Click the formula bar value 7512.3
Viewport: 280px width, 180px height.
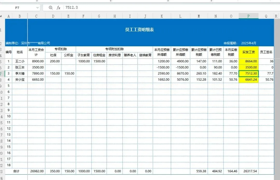pos(72,8)
